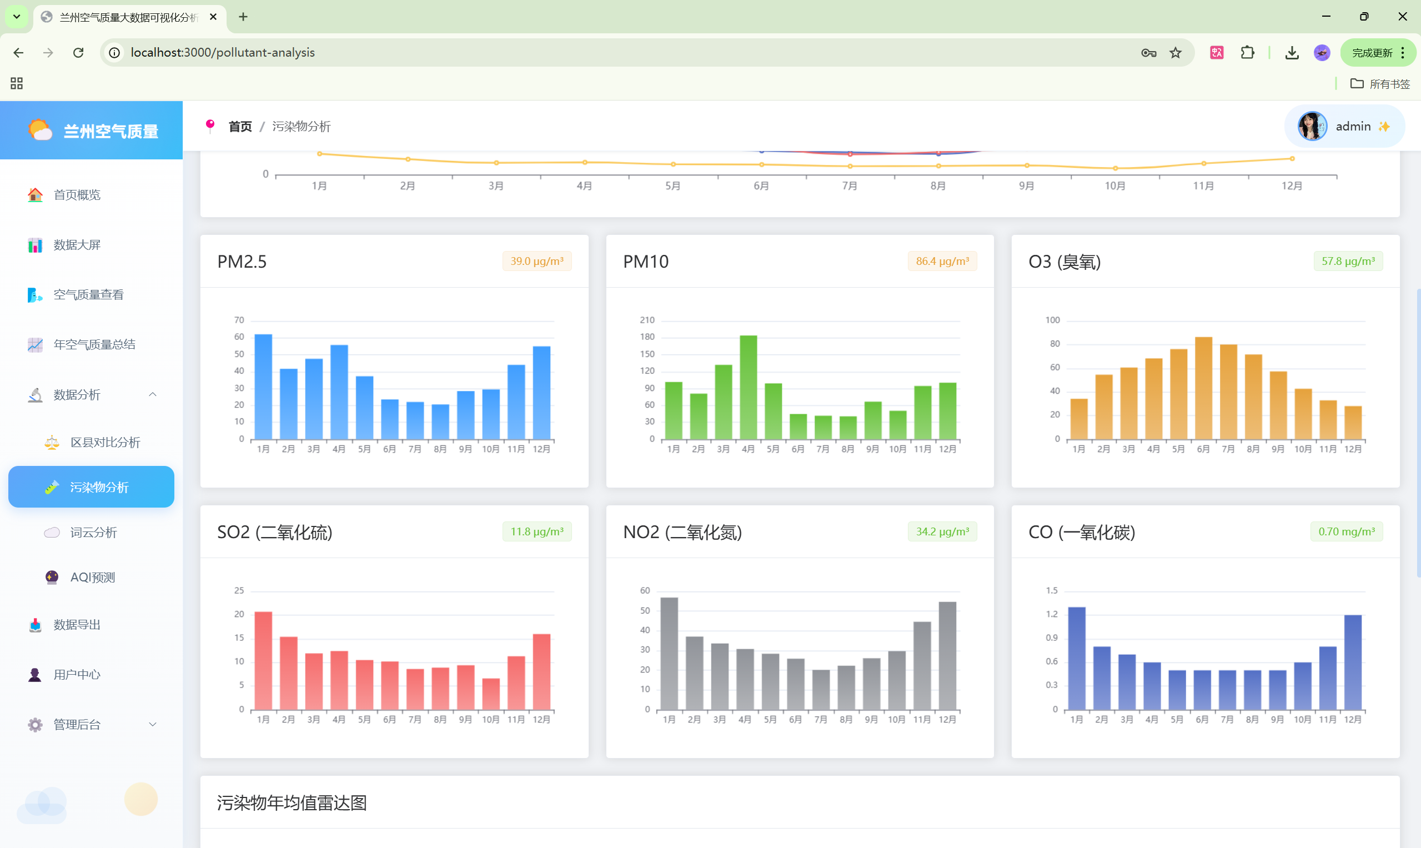
Task: Bookmark this page with star icon
Action: pyautogui.click(x=1175, y=53)
